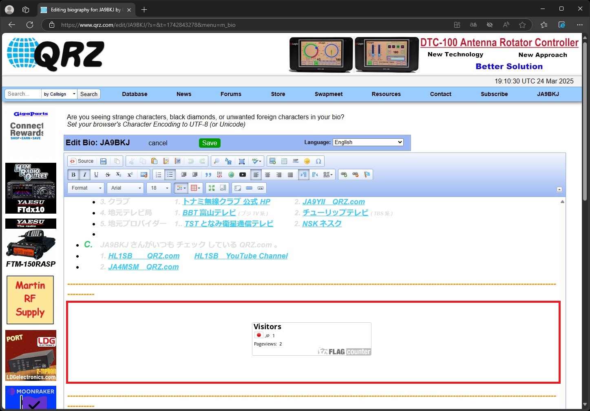The width and height of the screenshot is (590, 411).
Task: Insert iframe globe icon
Action: tap(231, 175)
